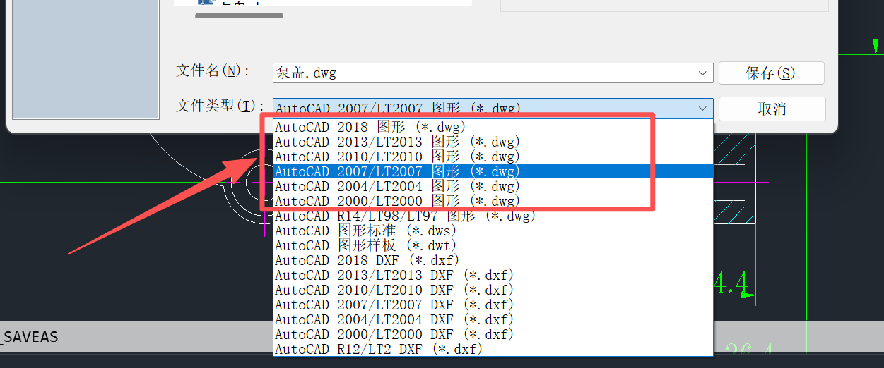This screenshot has height=368, width=884.
Task: Click the 取消 button
Action: [772, 109]
